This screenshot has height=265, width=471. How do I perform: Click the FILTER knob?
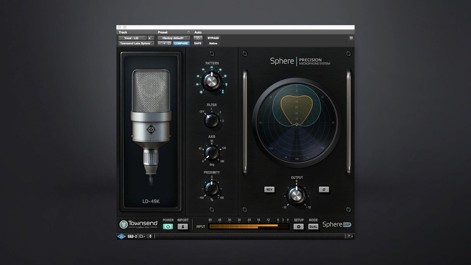[212, 120]
